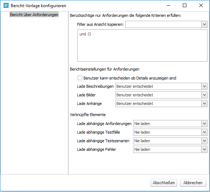The height and width of the screenshot is (192, 210).
Task: Open 'Filter aus Ansicht kopieren' dropdown
Action: pos(204,24)
